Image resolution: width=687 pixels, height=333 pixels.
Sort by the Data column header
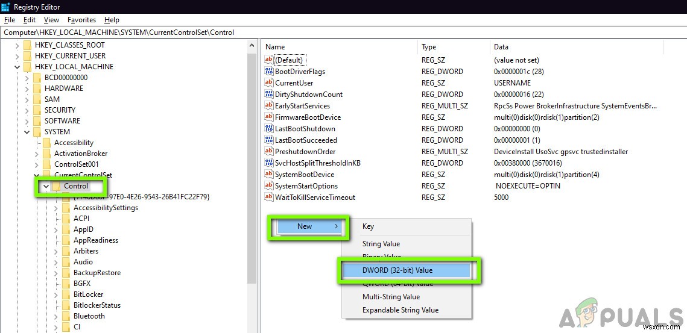coord(577,47)
